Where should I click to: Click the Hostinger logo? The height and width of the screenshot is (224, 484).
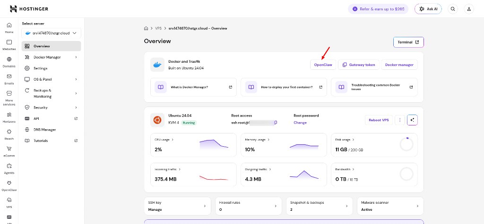pyautogui.click(x=29, y=9)
